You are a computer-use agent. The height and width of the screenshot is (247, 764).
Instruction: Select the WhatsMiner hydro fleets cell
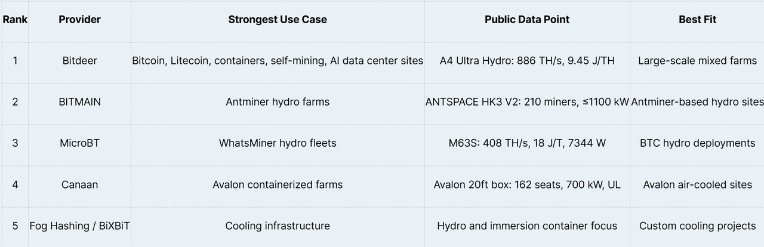[278, 143]
